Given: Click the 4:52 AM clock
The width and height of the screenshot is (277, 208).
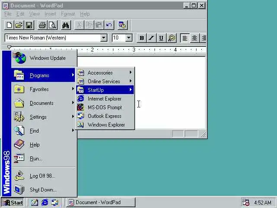Looking at the screenshot, I should (x=263, y=202).
